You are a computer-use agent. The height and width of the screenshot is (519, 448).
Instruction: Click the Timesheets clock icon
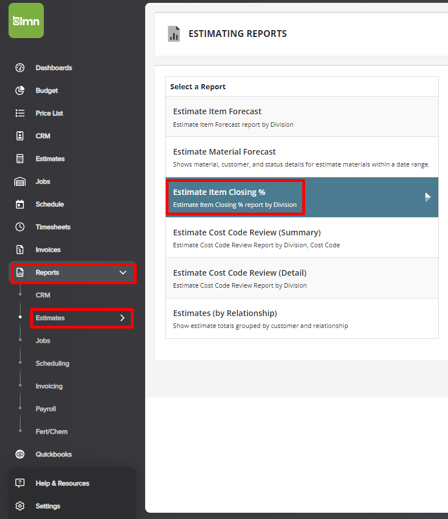tap(20, 227)
